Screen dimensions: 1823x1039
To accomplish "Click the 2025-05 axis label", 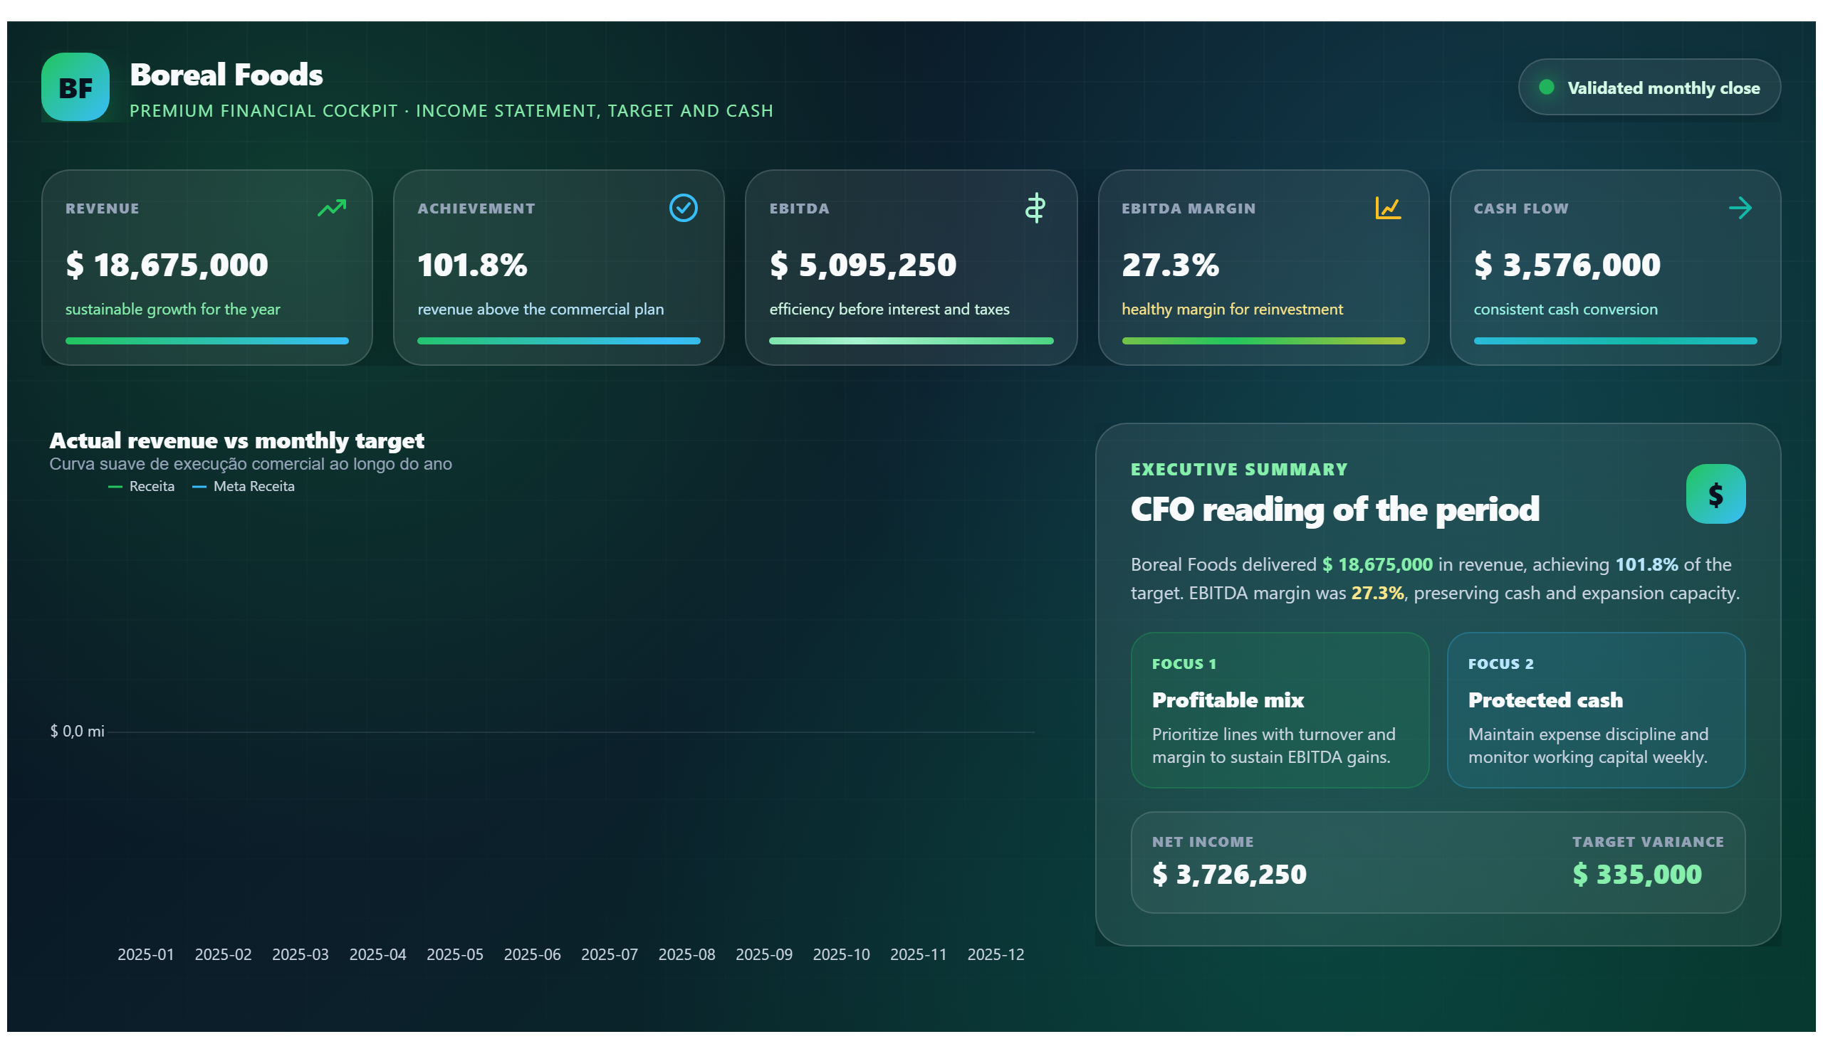I will coord(455,954).
